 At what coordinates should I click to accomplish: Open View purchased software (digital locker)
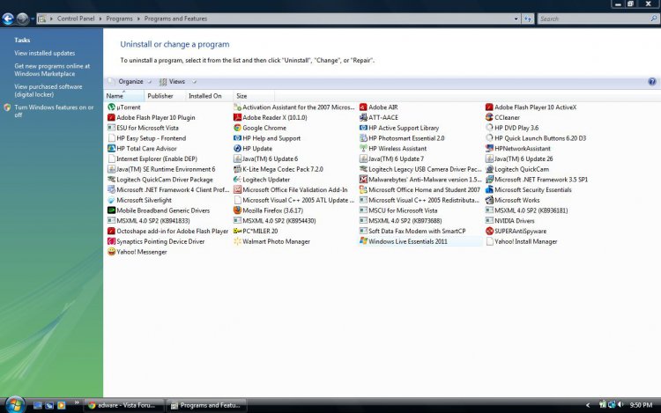point(48,91)
